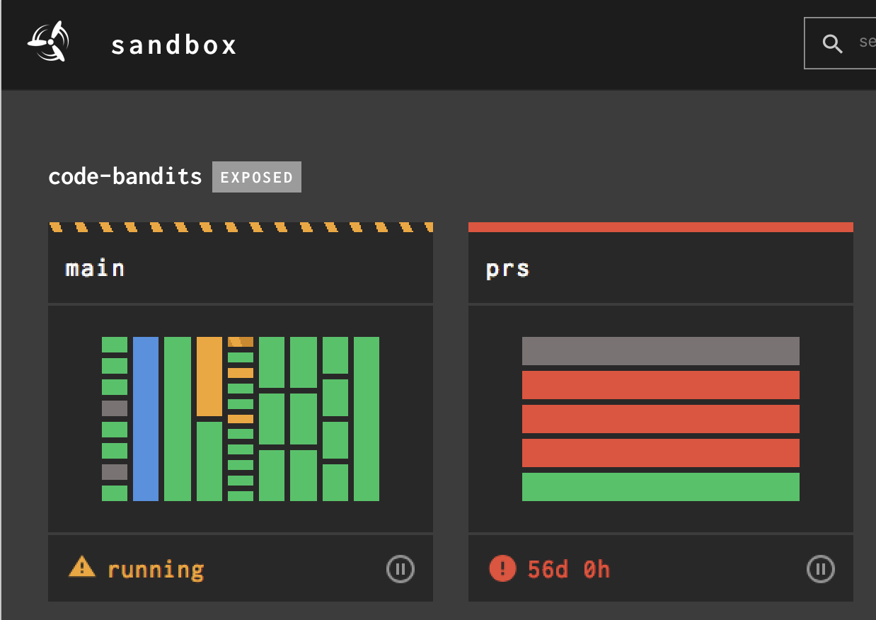
Task: Click the blue in-progress job column on main
Action: pos(145,419)
